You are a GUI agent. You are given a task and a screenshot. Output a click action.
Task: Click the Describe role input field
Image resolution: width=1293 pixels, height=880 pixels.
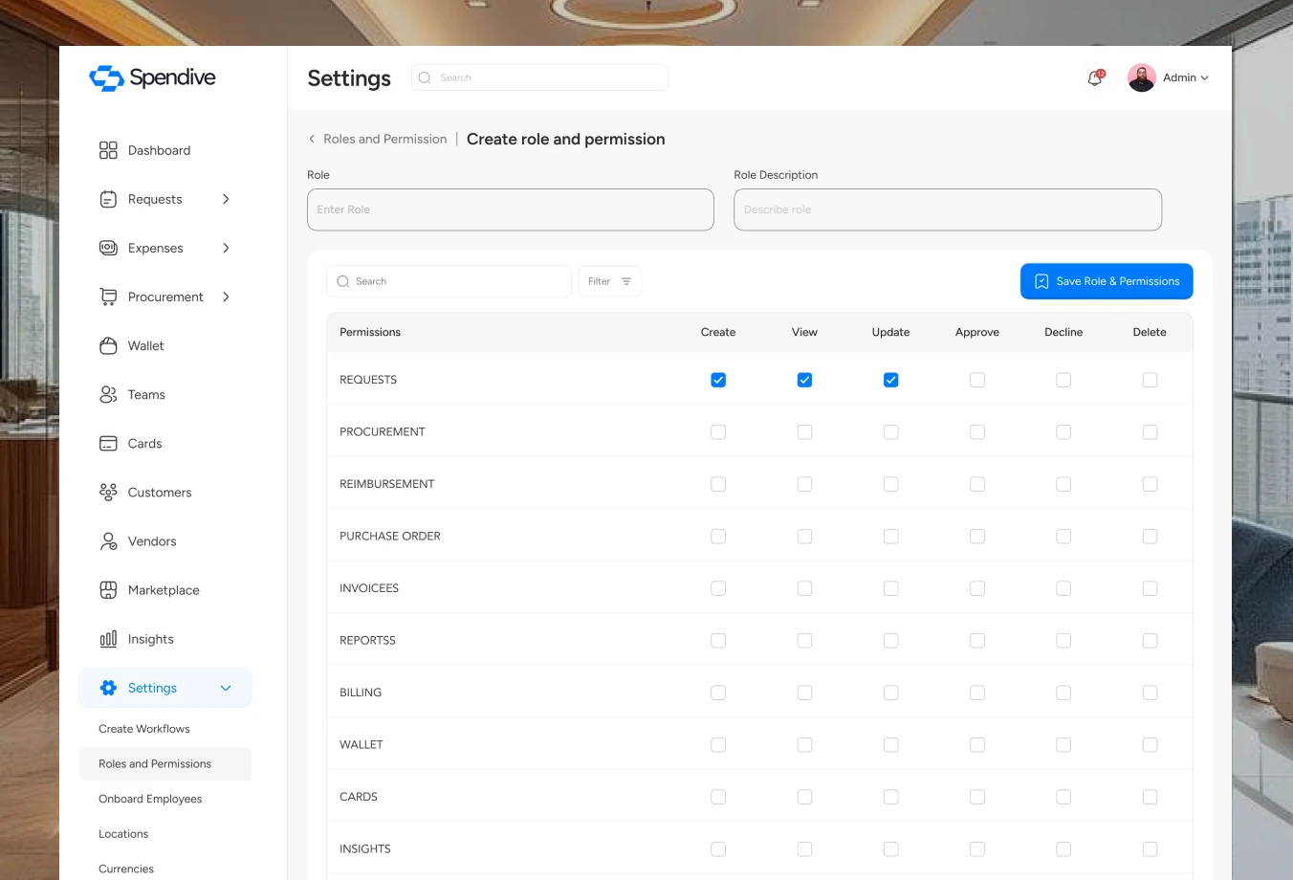click(948, 209)
